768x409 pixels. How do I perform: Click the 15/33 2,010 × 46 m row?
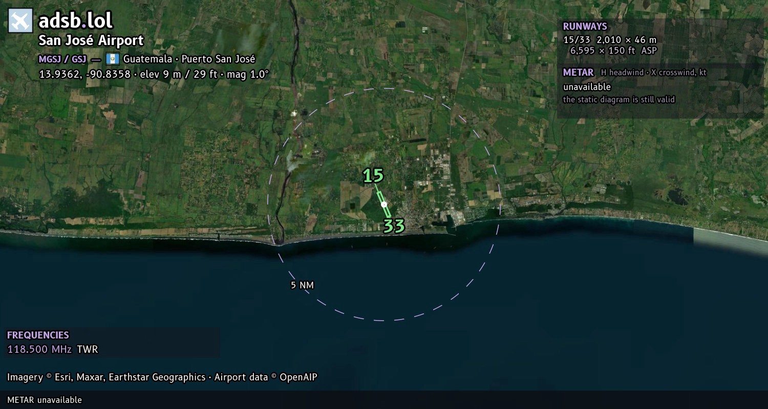pyautogui.click(x=609, y=40)
